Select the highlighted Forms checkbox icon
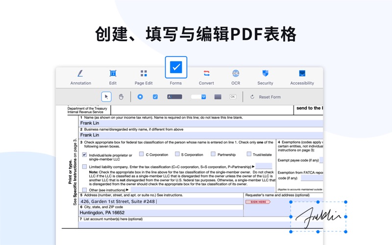 pyautogui.click(x=176, y=67)
